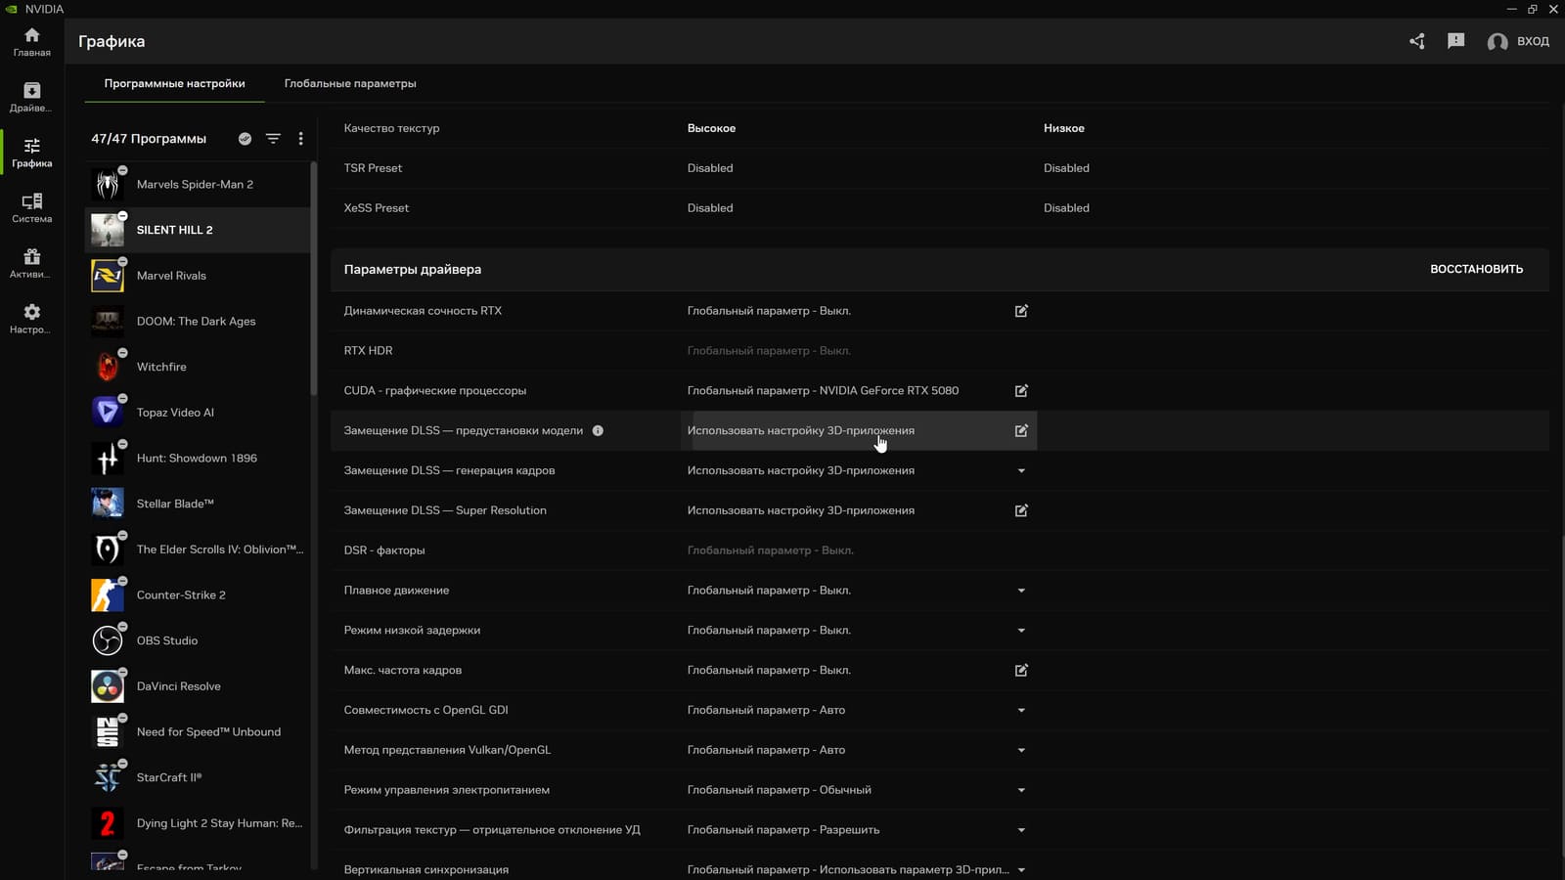Select Need for Speed Unbound icon

(108, 731)
